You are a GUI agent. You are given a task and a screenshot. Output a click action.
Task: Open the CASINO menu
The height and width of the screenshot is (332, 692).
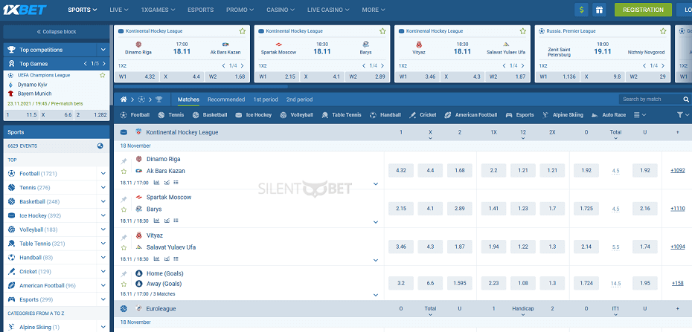click(281, 10)
